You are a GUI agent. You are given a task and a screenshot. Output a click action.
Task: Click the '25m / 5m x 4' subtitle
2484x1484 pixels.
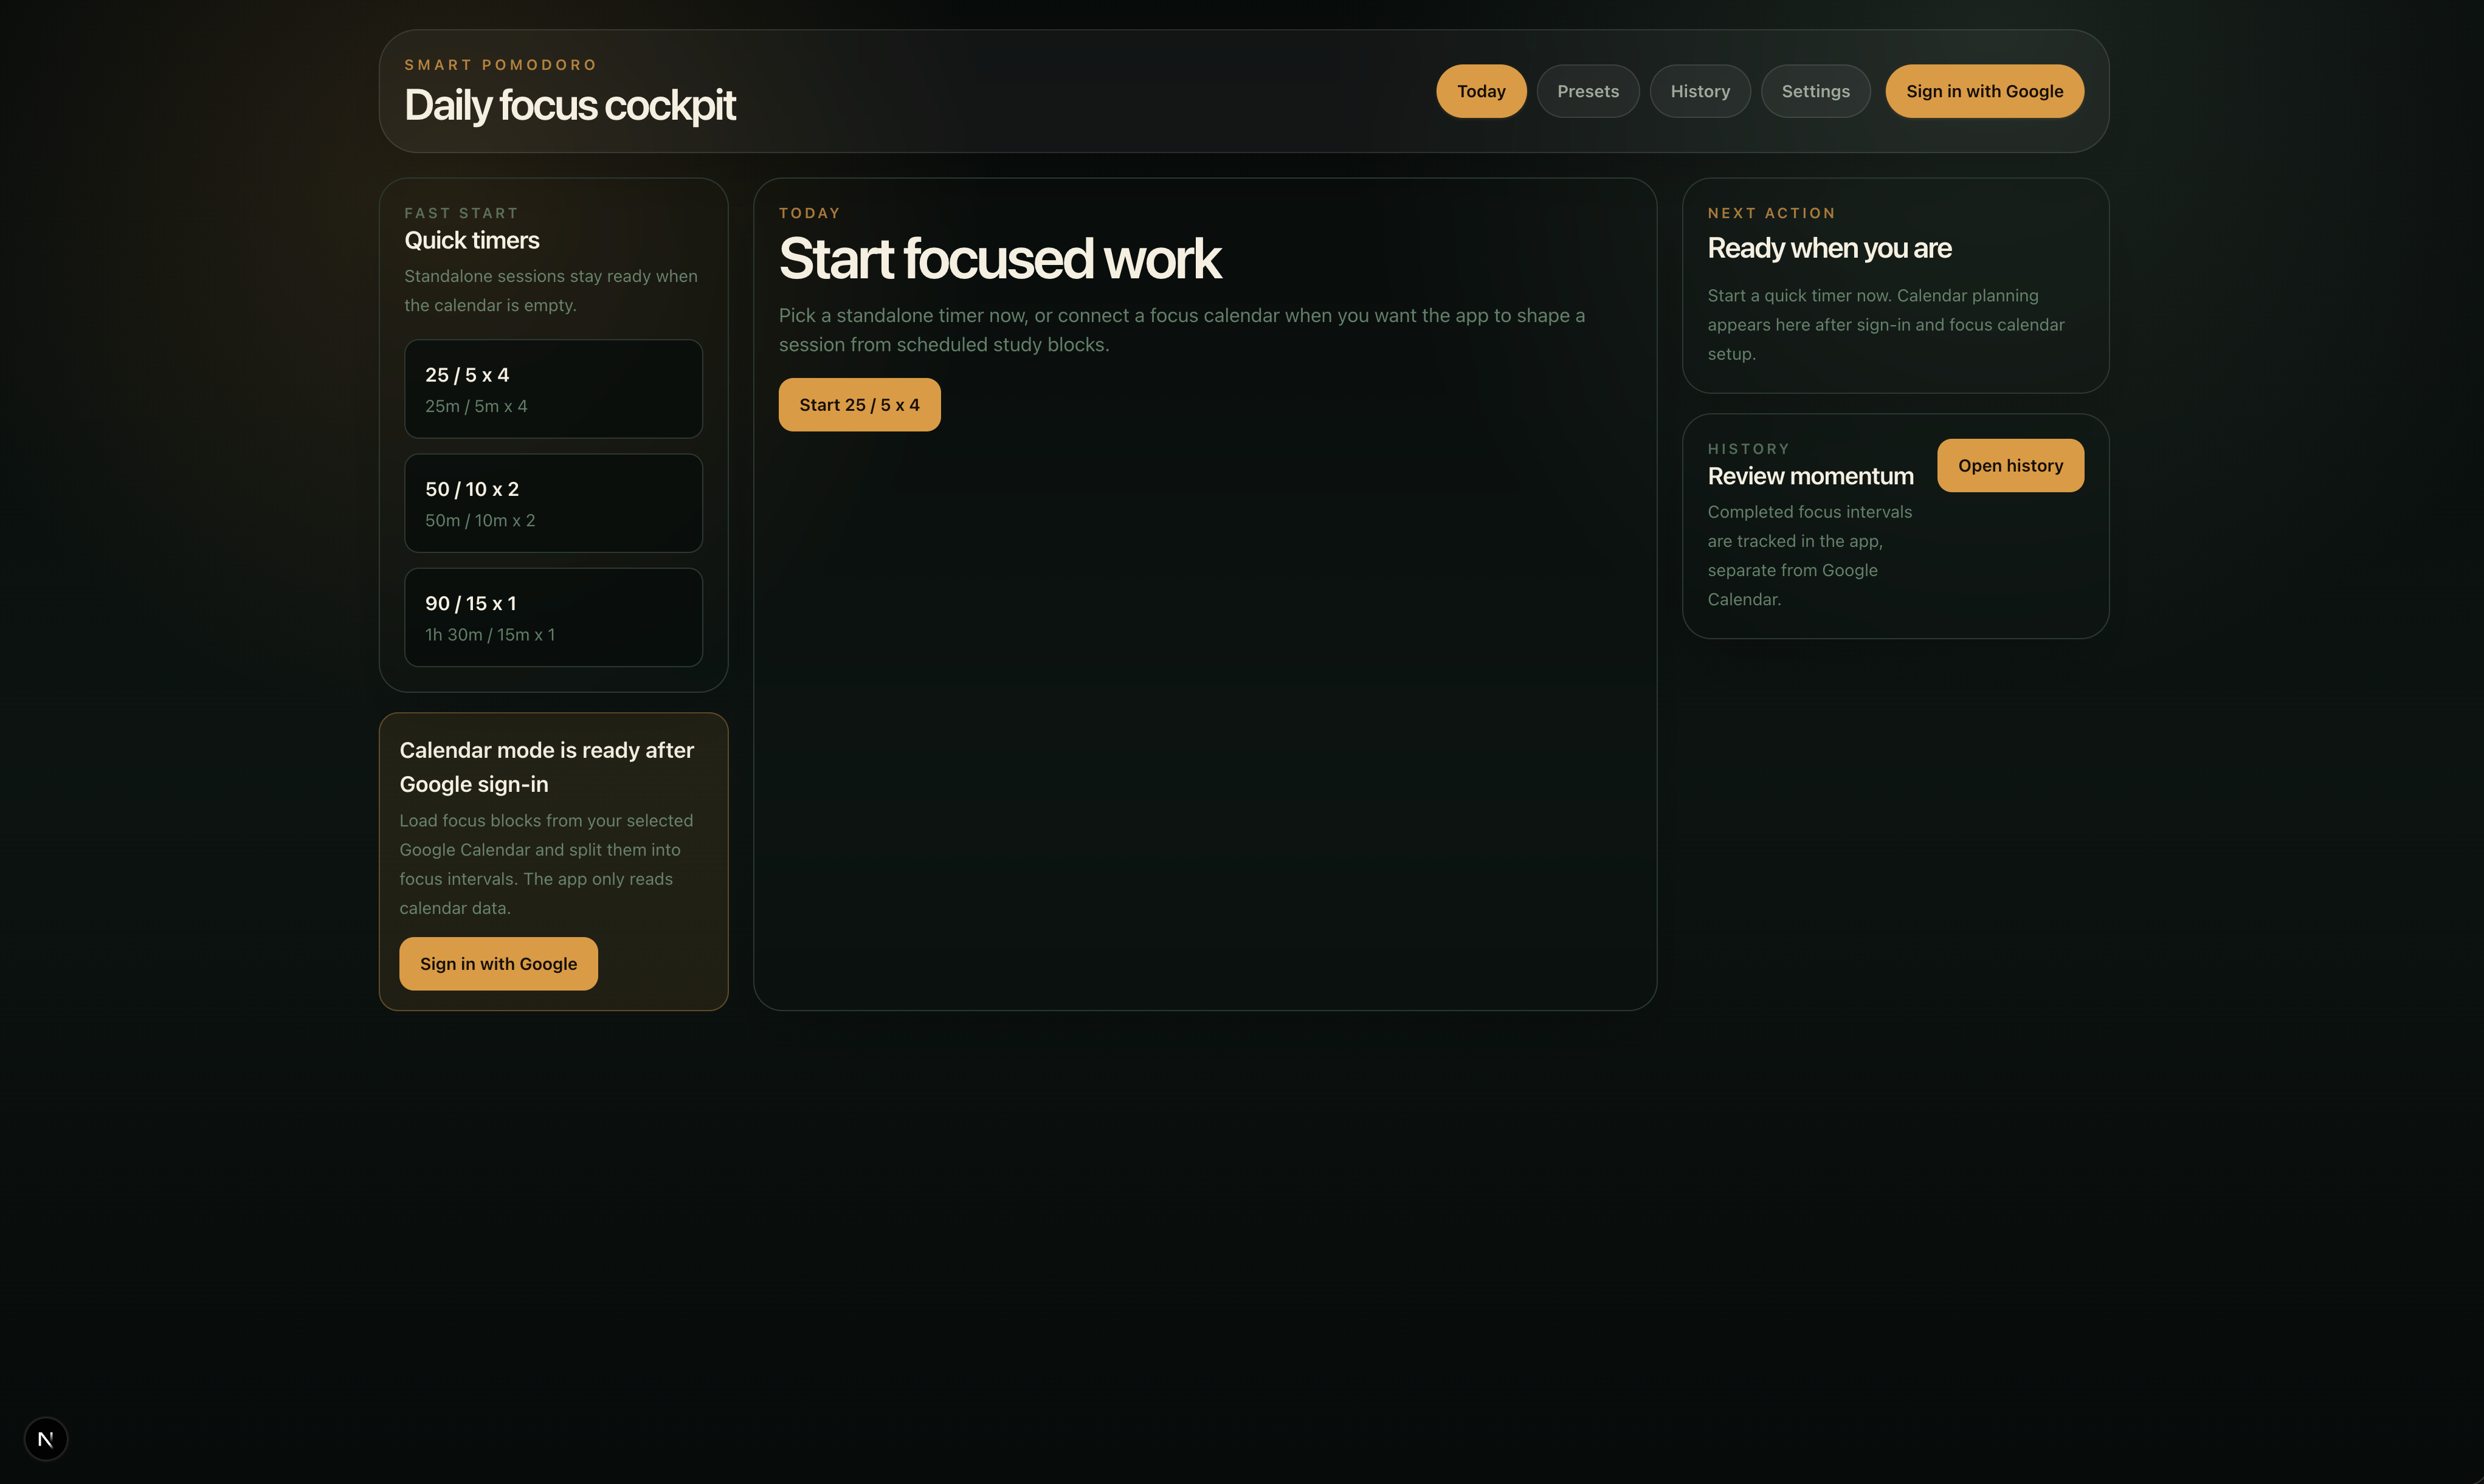pos(475,406)
